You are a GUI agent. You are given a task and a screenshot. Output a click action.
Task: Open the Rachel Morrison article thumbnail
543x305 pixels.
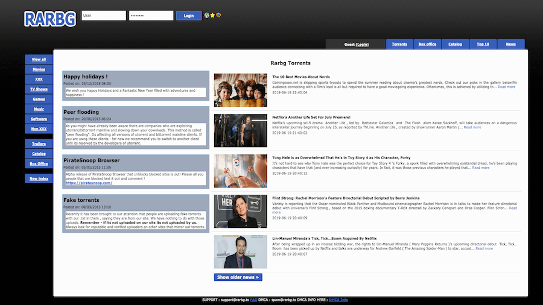(x=240, y=212)
